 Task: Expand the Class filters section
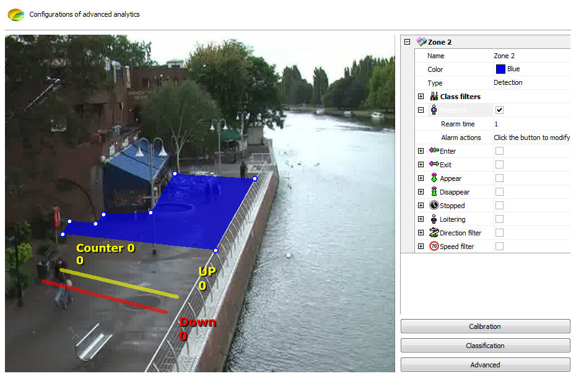(421, 97)
